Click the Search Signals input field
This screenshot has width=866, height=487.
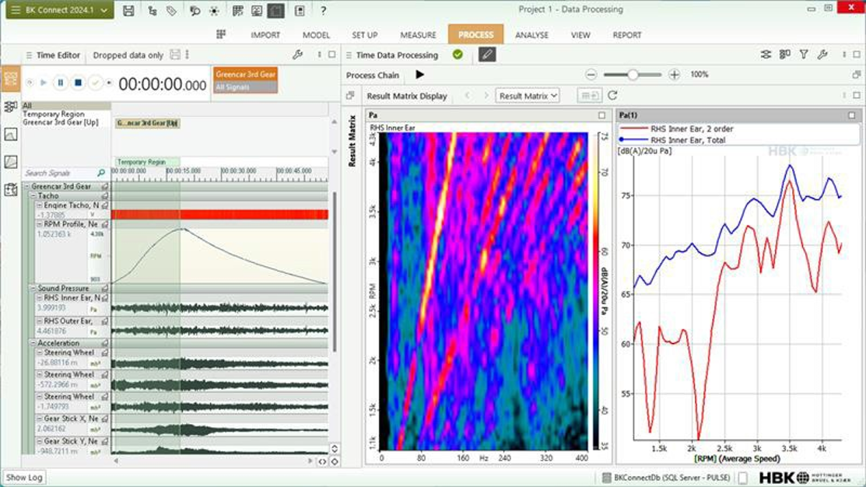point(65,173)
